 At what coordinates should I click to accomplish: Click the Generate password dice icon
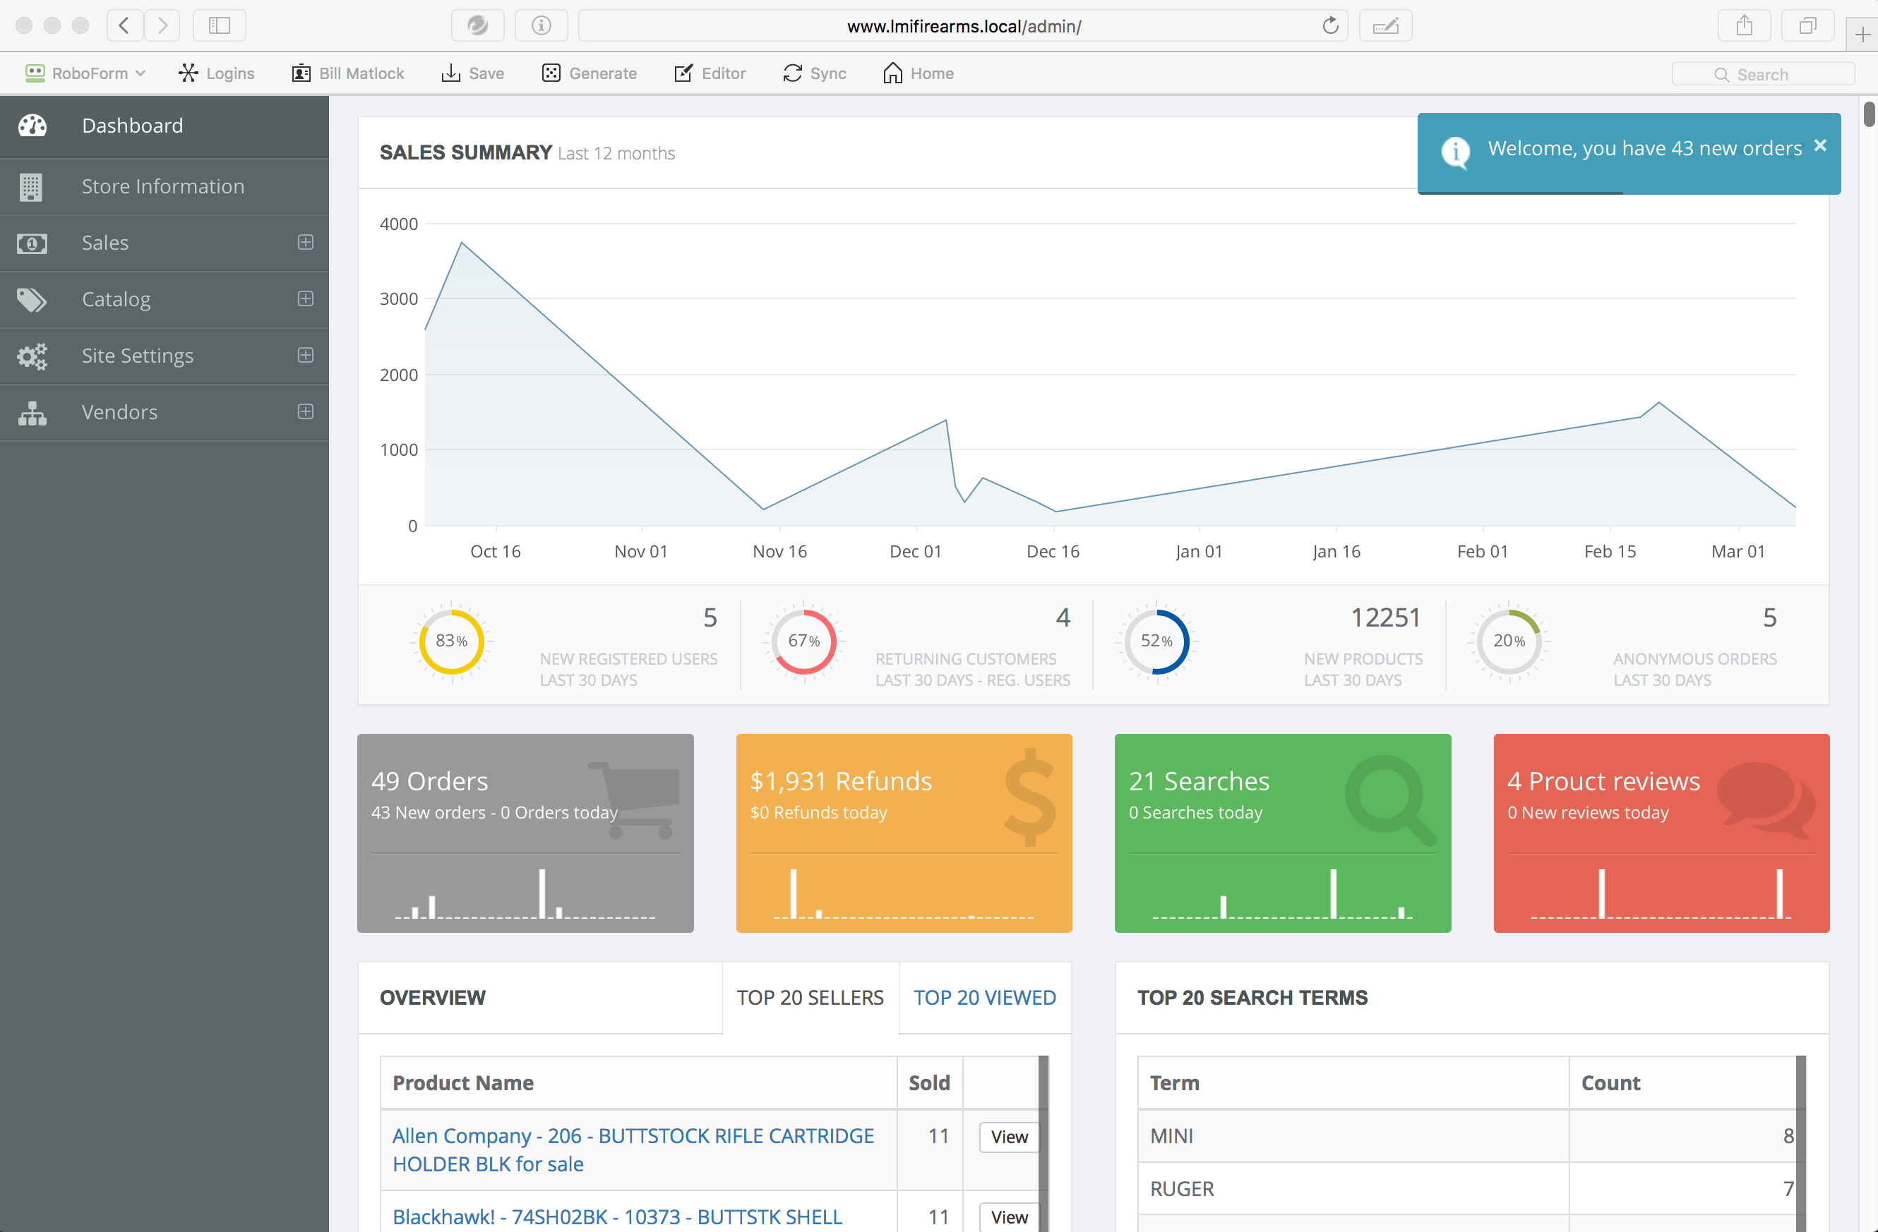pyautogui.click(x=551, y=73)
